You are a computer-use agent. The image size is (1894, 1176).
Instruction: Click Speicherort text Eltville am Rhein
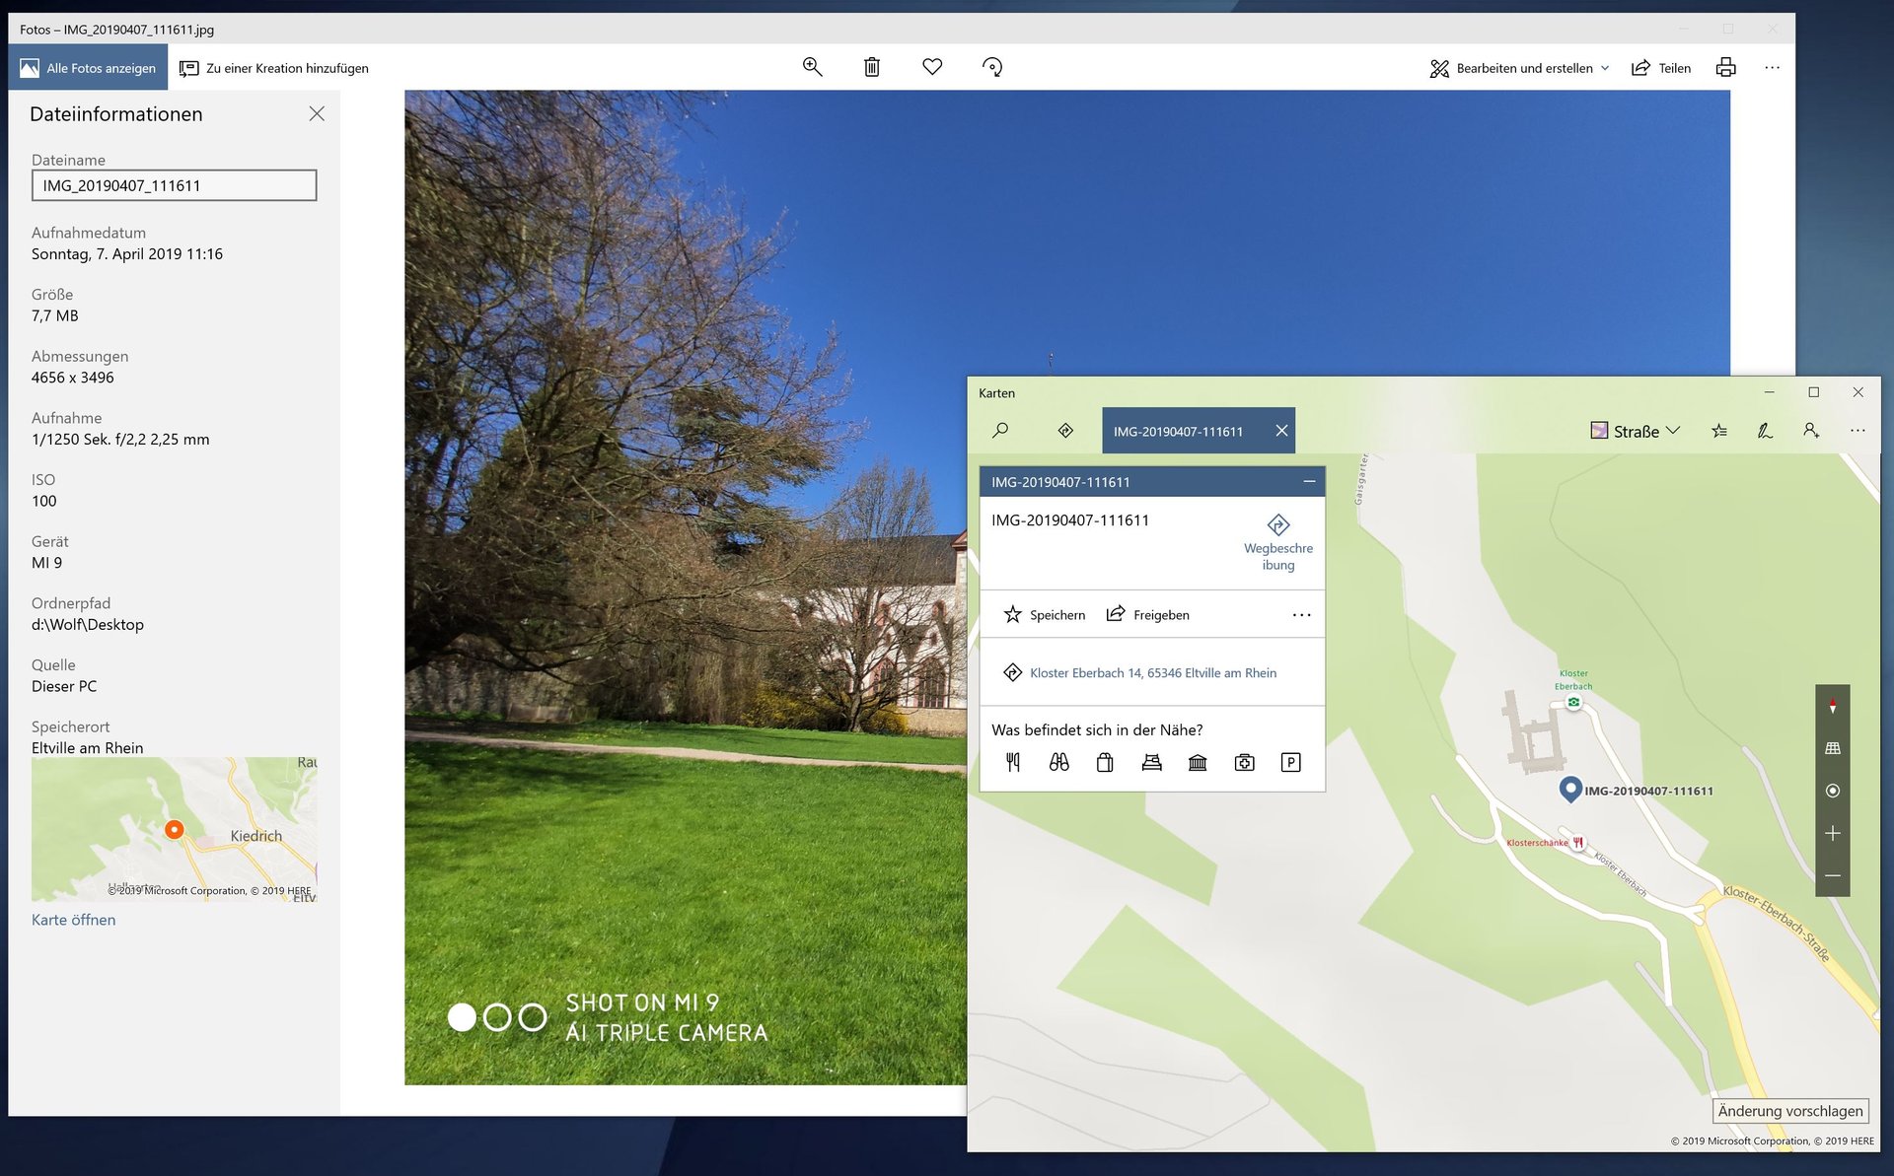click(87, 748)
